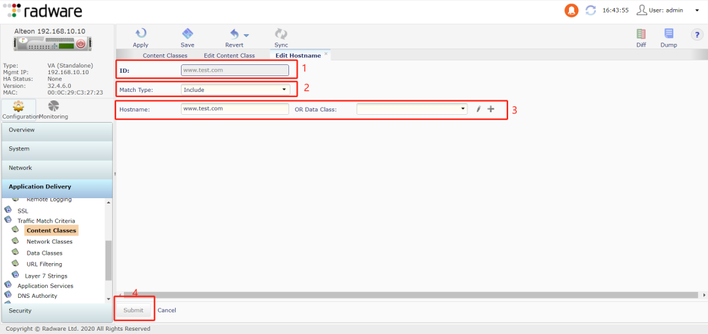Open the Revert dropdown arrow
Image resolution: width=708 pixels, height=334 pixels.
246,35
